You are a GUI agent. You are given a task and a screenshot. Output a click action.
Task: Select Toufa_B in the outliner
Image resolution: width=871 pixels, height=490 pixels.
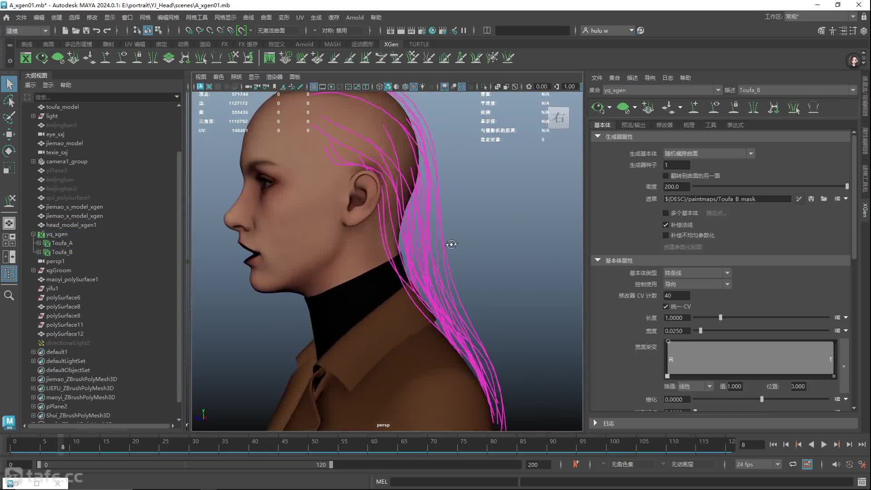(x=62, y=252)
